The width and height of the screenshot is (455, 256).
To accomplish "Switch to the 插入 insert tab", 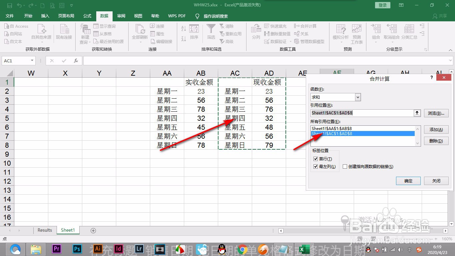I will [45, 16].
